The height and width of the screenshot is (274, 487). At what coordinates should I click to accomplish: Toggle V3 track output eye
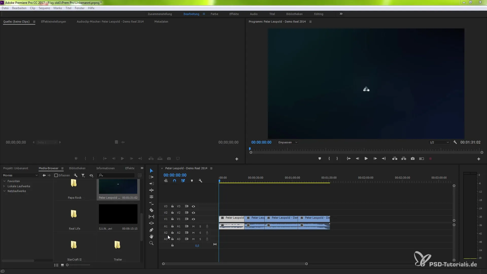(193, 206)
